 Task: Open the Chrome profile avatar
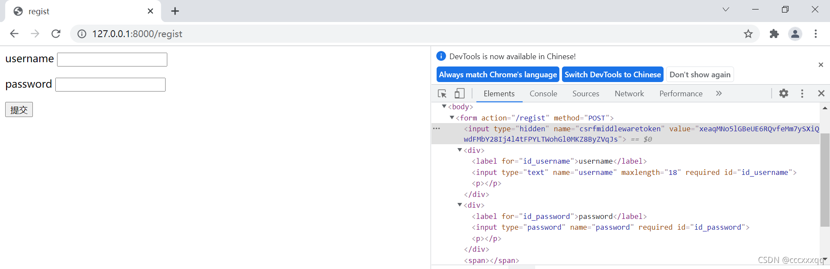coord(795,34)
